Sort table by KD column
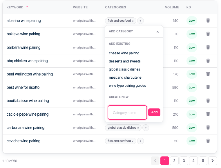This screenshot has width=221, height=168. coord(189,7)
